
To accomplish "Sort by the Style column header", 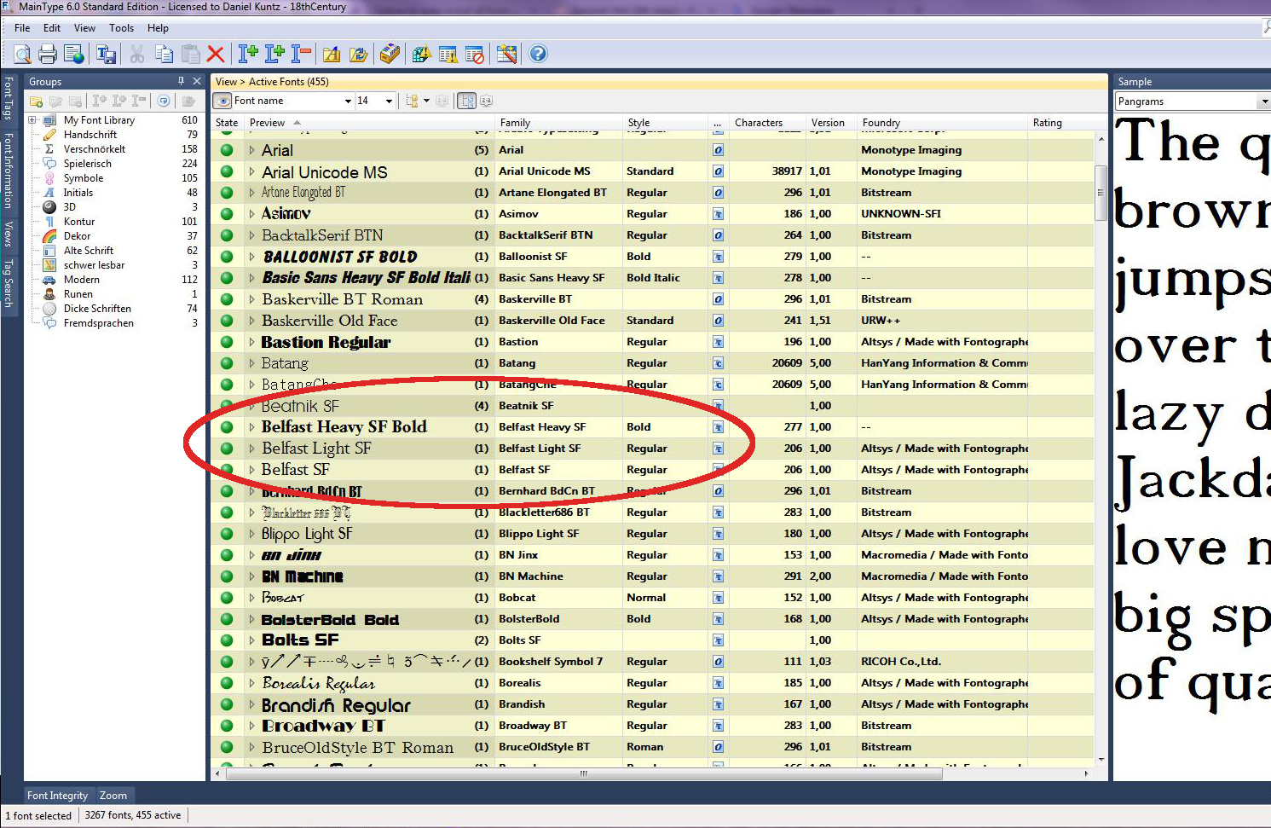I will [667, 123].
